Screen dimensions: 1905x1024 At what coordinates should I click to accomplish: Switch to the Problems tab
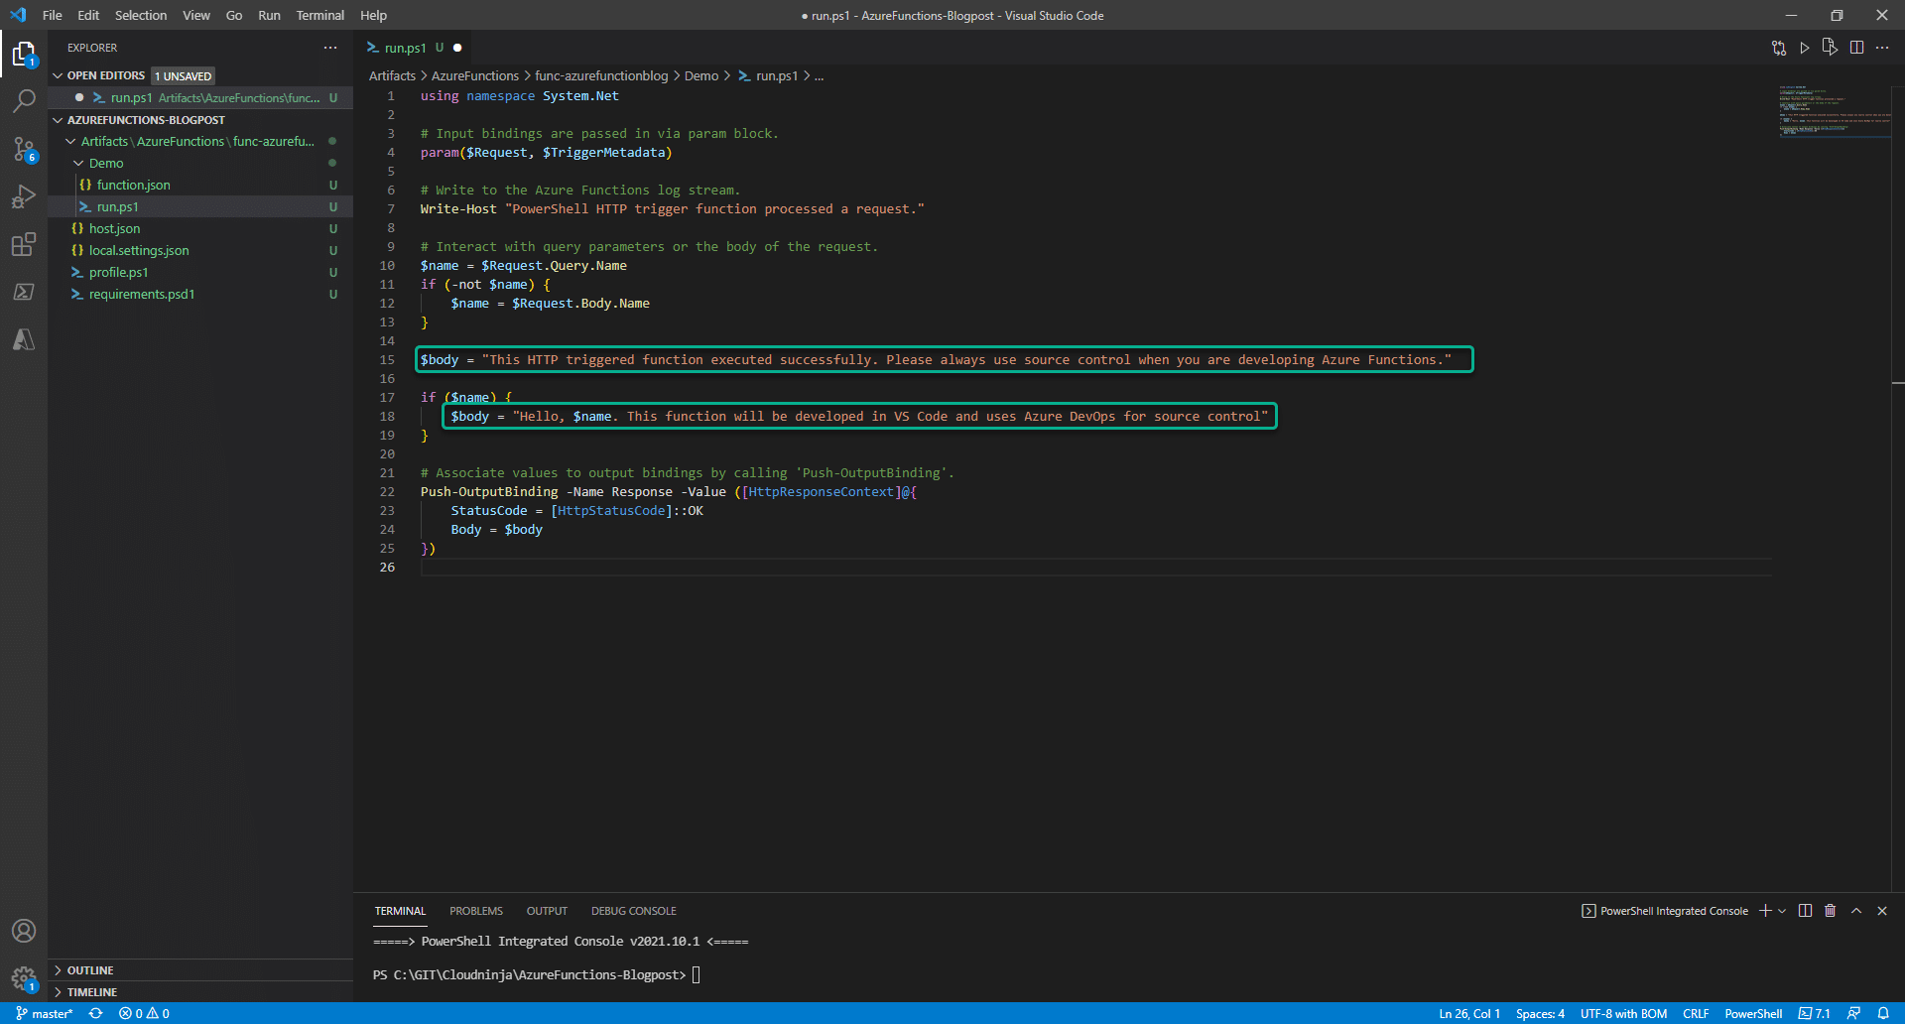pos(476,911)
